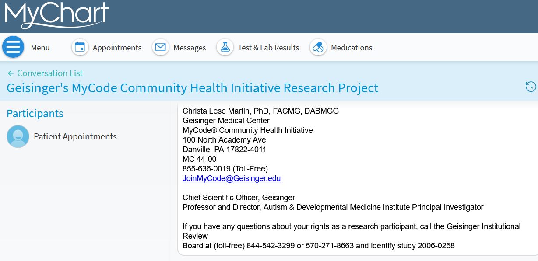
Task: Click the conversation title heading
Action: coord(193,88)
